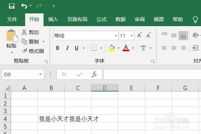
Task: Click the Select All corner triangle
Action: point(7,88)
